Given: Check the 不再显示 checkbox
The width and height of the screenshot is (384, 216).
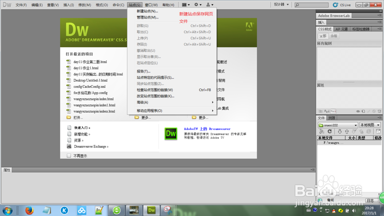Looking at the screenshot, I should (x=69, y=155).
